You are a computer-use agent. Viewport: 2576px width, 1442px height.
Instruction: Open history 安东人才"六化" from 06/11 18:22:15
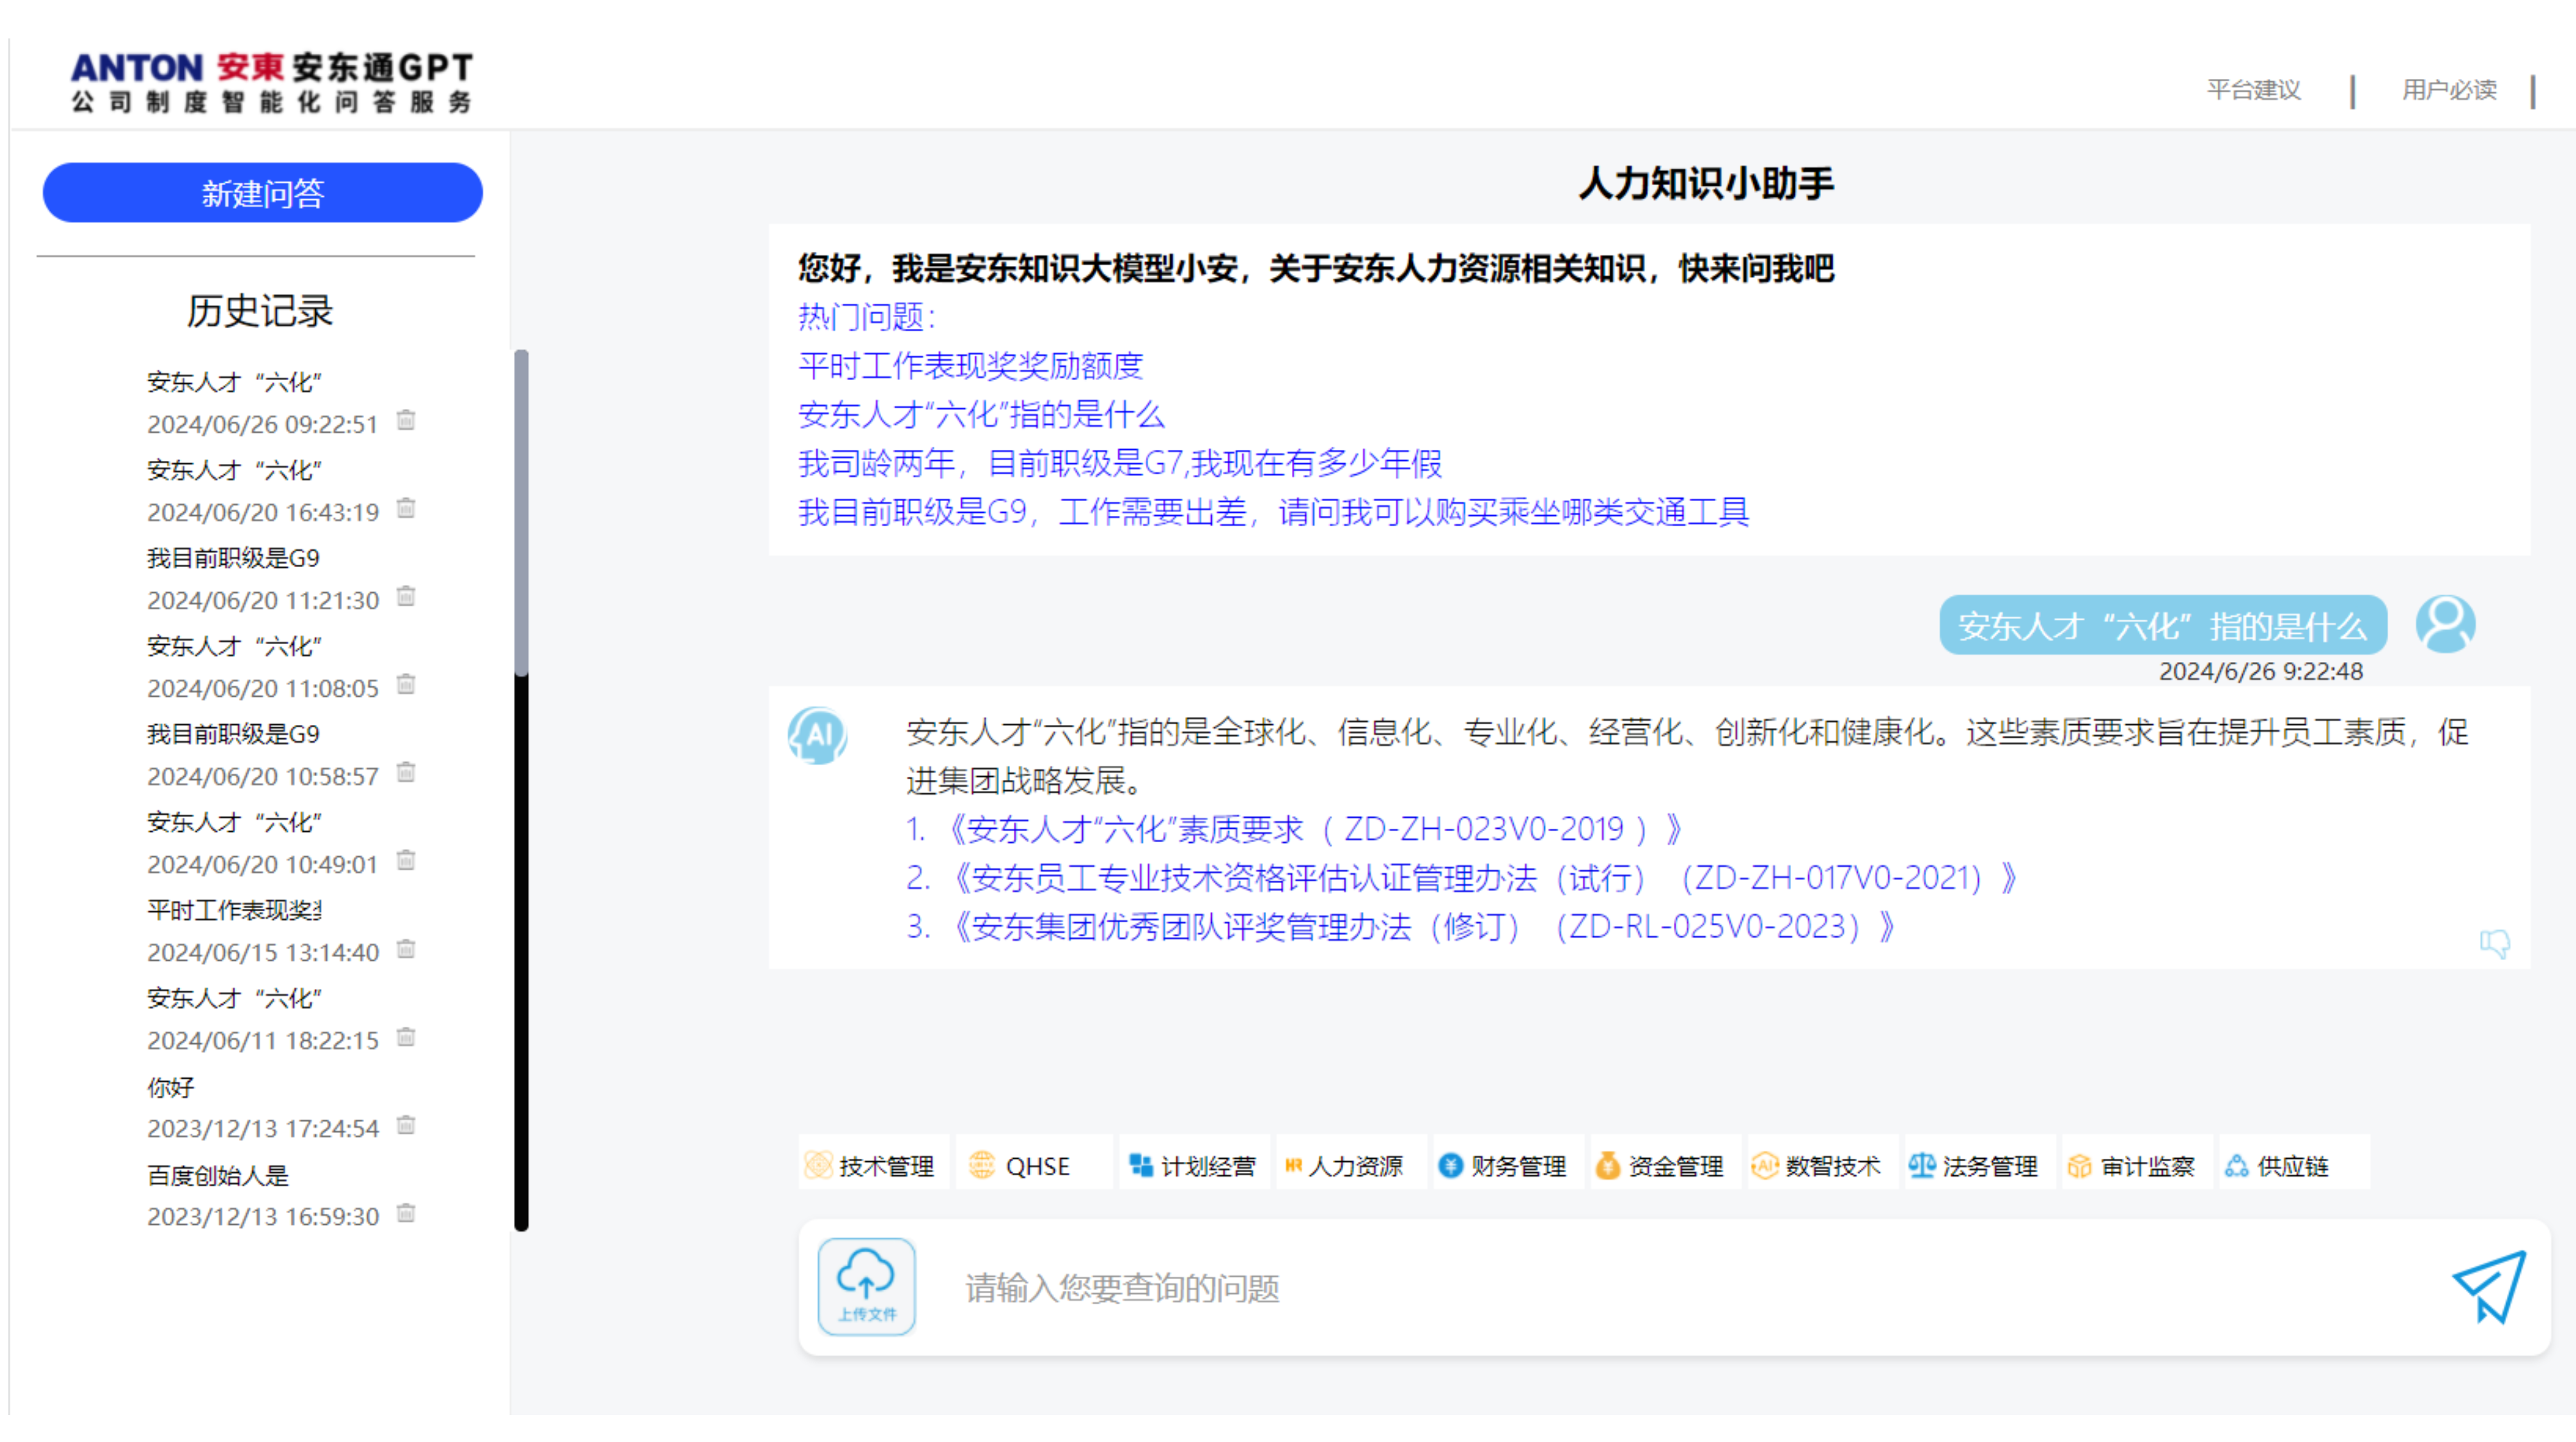pos(234,998)
